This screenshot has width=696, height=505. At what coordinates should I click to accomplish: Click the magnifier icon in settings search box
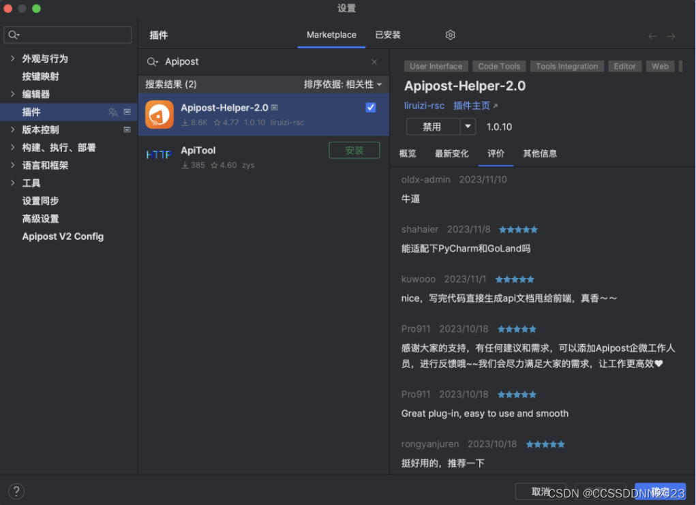[x=14, y=35]
